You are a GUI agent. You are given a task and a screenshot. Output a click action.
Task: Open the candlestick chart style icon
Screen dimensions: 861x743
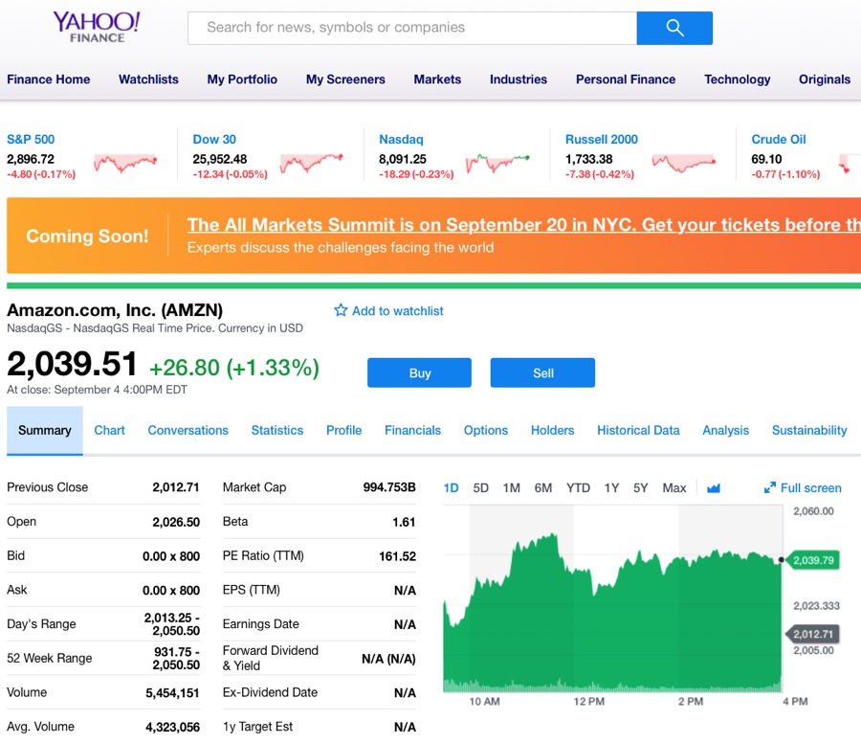(714, 487)
